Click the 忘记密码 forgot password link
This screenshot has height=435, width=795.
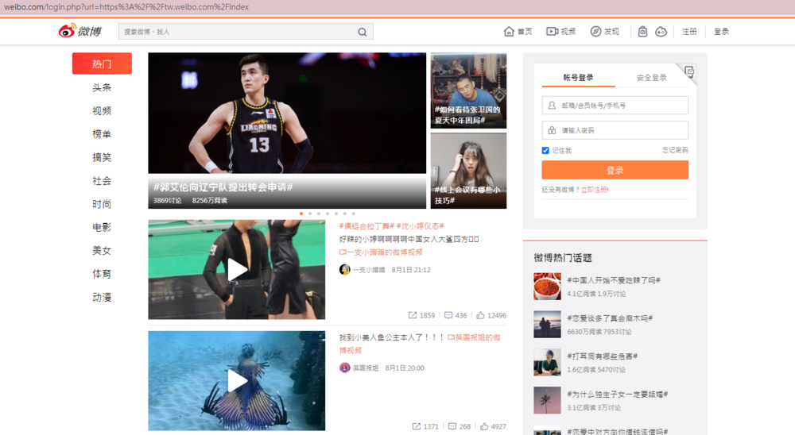click(675, 151)
